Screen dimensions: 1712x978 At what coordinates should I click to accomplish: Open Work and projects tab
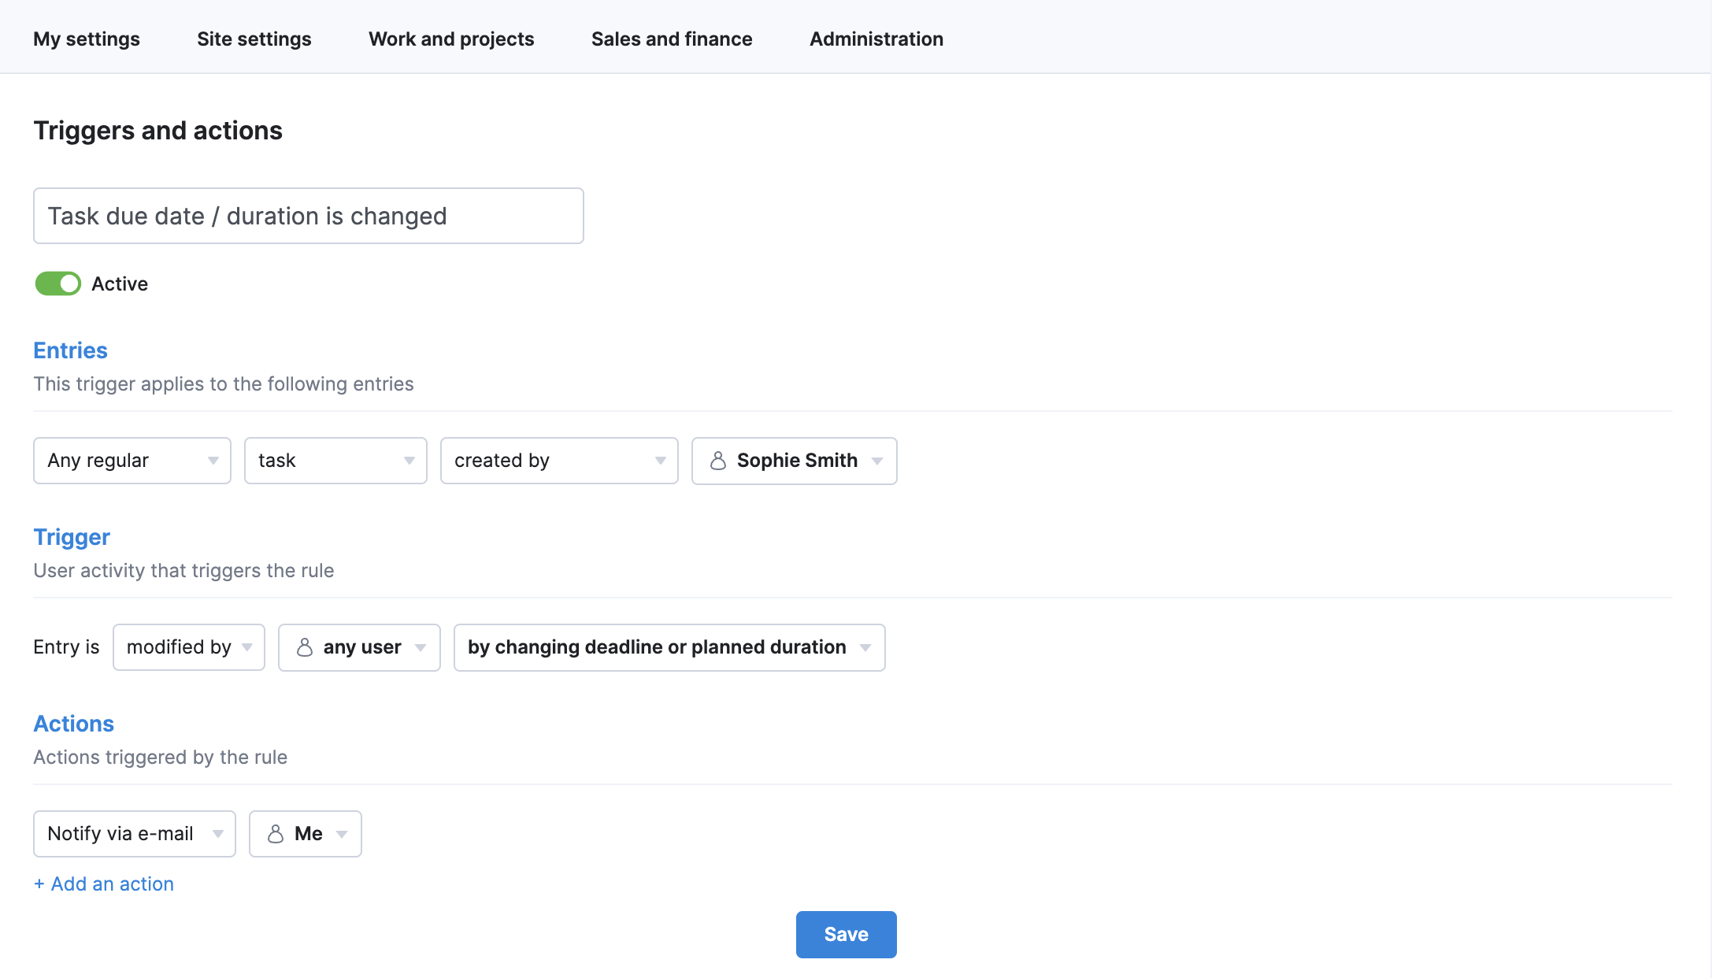coord(451,39)
